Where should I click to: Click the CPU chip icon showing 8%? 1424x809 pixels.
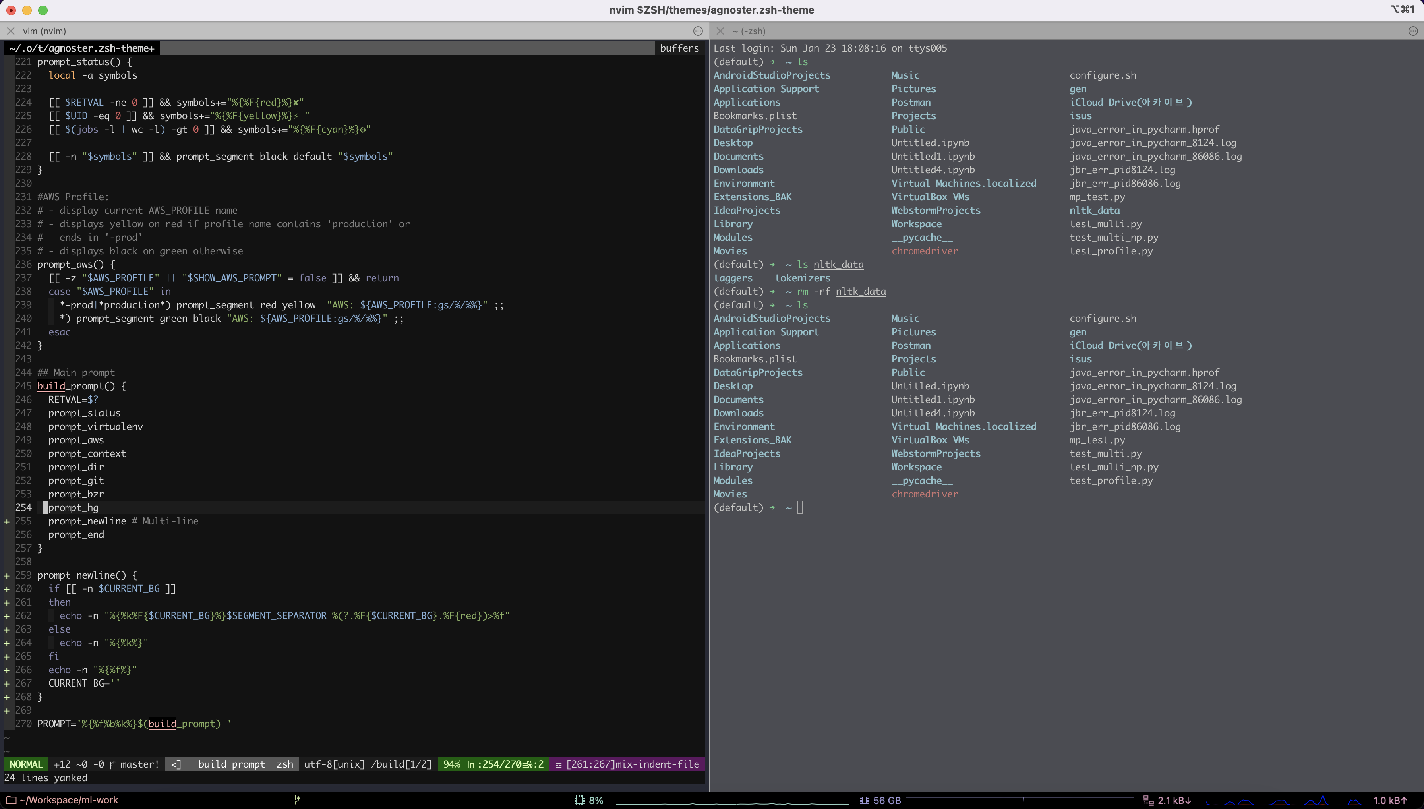[579, 800]
